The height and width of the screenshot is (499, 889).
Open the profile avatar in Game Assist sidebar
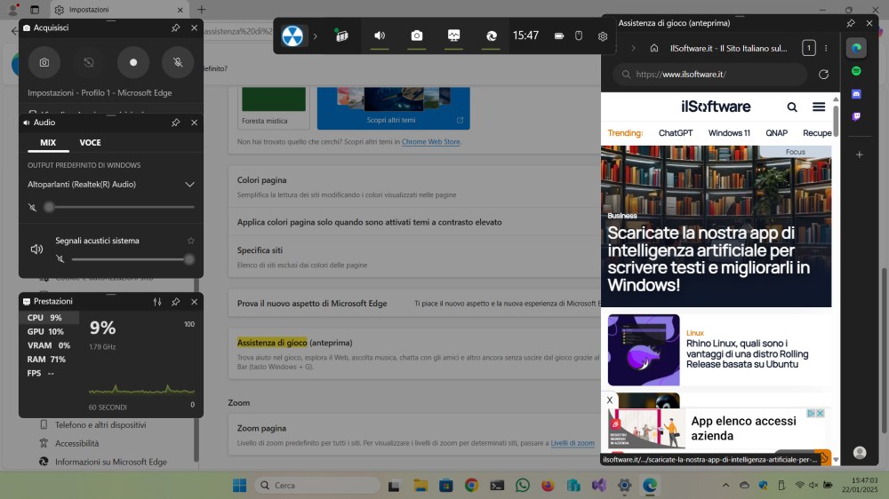pyautogui.click(x=860, y=453)
